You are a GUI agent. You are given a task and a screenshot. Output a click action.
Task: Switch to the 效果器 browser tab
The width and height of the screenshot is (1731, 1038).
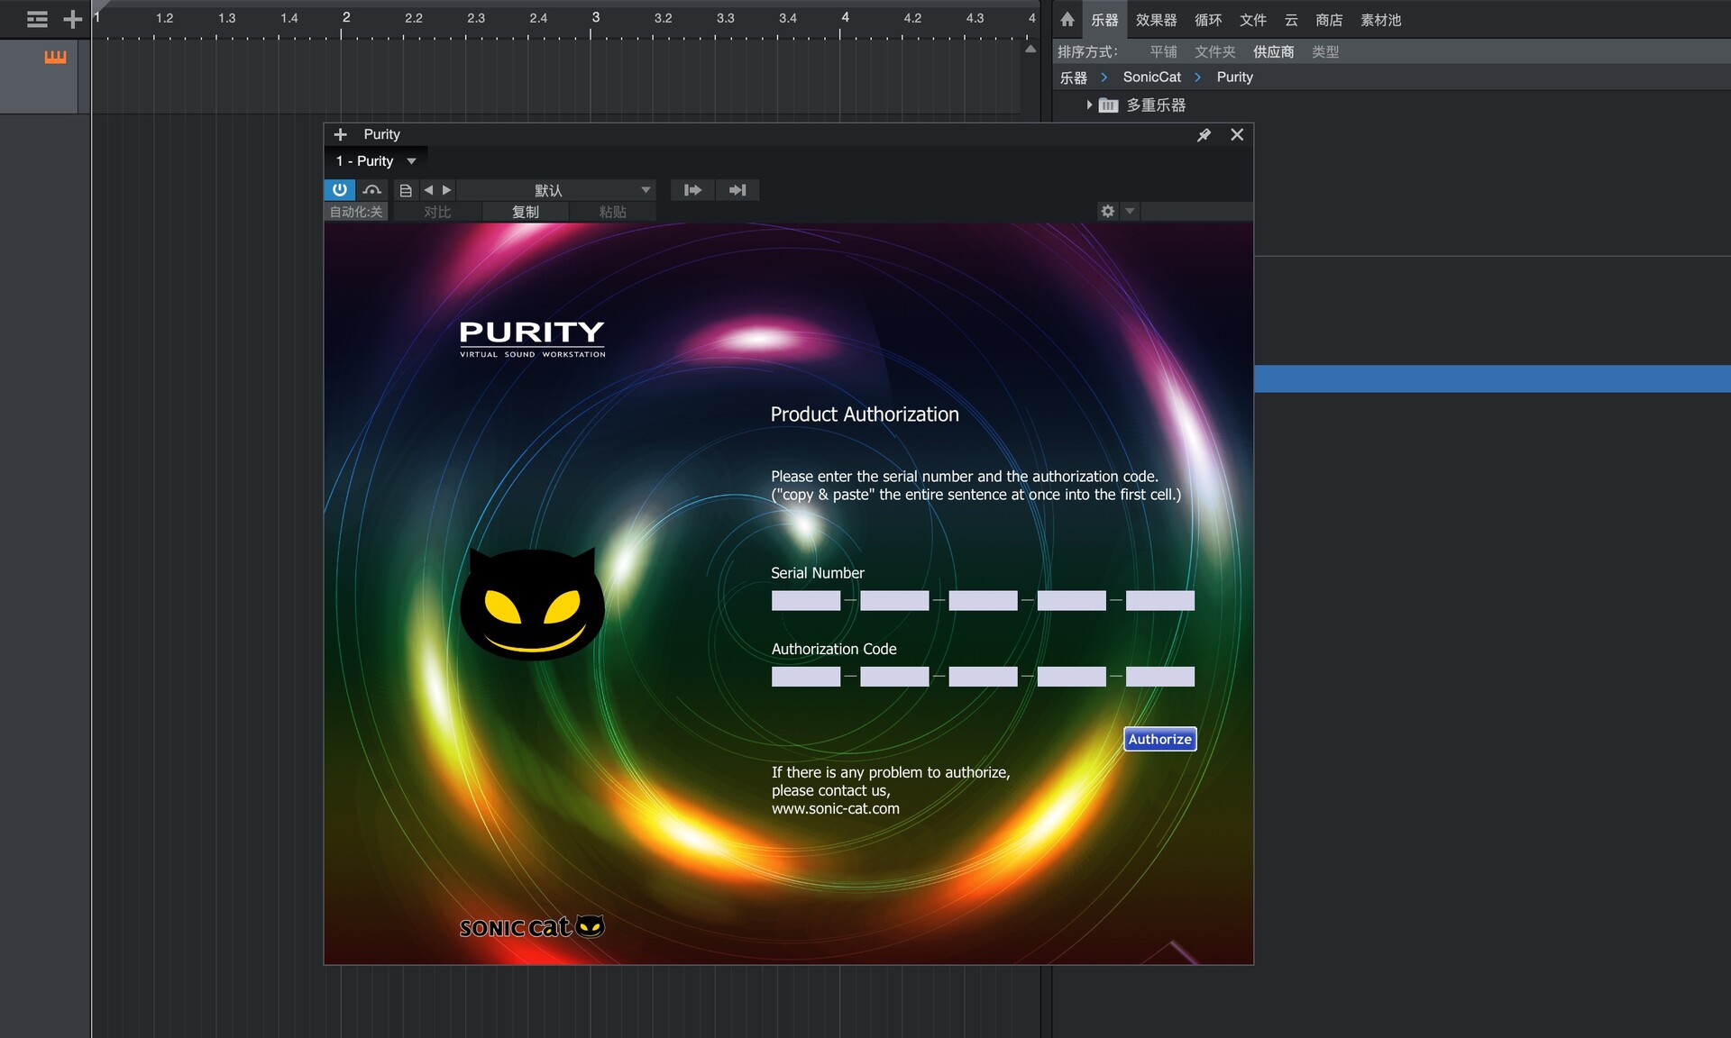click(x=1157, y=20)
